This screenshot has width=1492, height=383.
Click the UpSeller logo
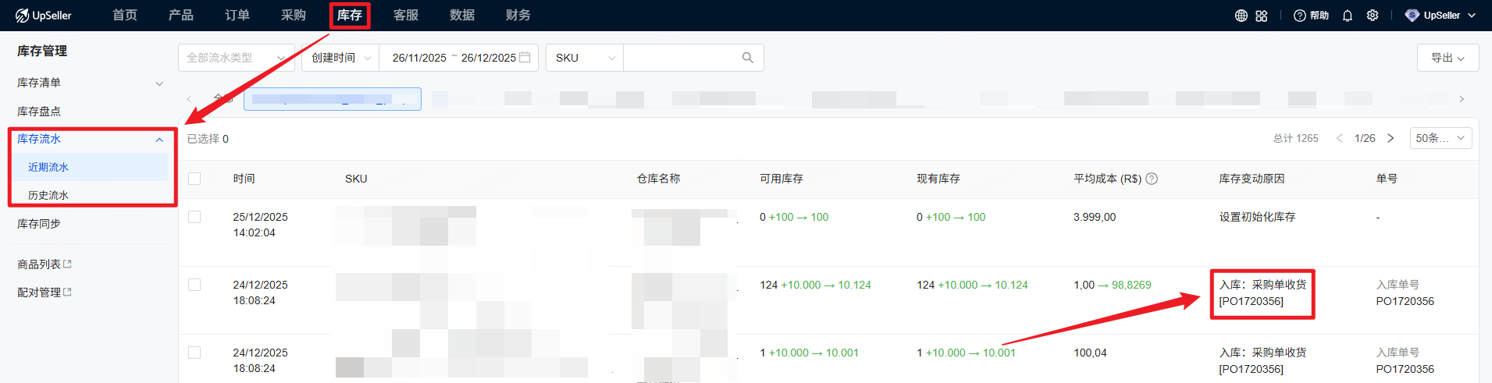44,16
